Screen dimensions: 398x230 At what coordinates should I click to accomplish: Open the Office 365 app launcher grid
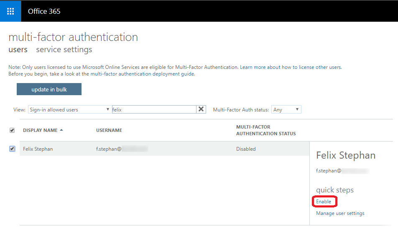10,11
